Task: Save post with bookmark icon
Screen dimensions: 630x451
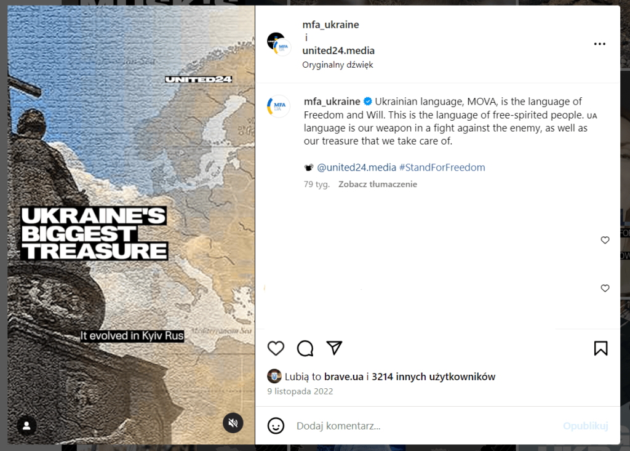Action: tap(600, 348)
